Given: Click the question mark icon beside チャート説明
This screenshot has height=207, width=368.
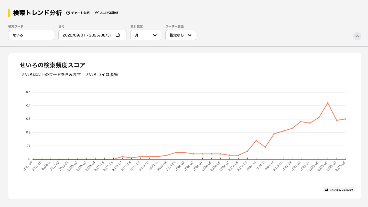Looking at the screenshot, I should click(68, 13).
